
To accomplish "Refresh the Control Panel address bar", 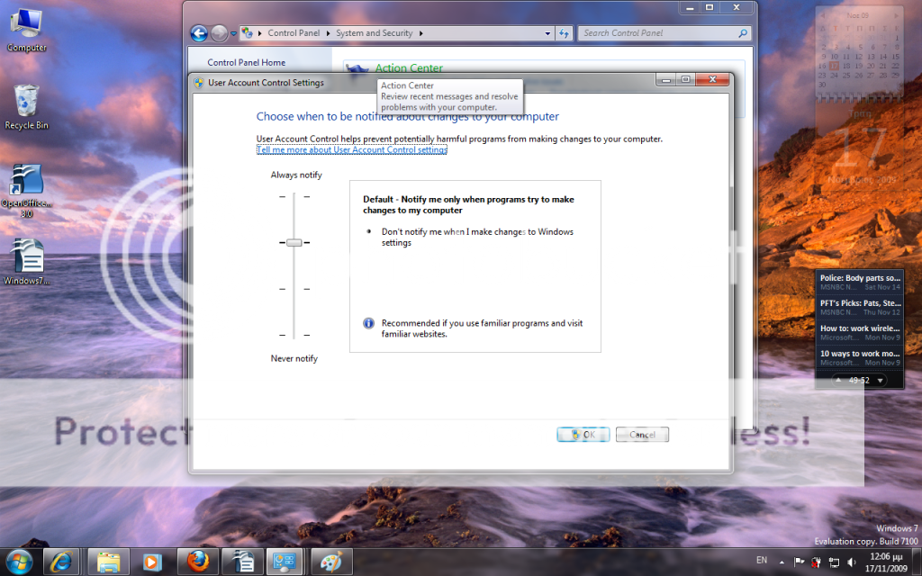I will (x=565, y=33).
